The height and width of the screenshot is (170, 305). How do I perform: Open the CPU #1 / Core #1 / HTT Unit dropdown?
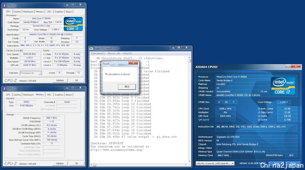coord(233,163)
